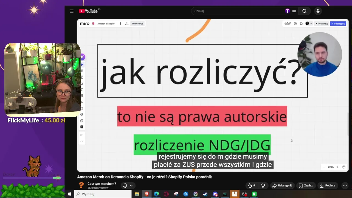Zoom in with the plus button
The height and width of the screenshot is (198, 352).
tap(338, 167)
